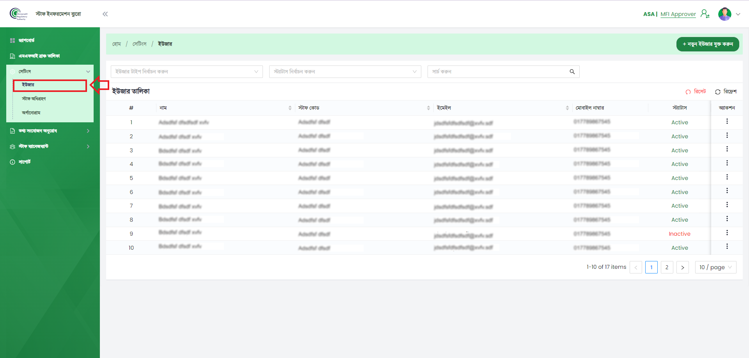
Task: Click the search magnifier icon
Action: (572, 72)
